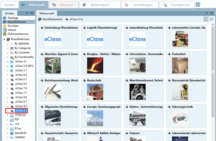Expand the By Categories node
Image resolution: width=216 pixels, height=141 pixels.
(x=8, y=48)
